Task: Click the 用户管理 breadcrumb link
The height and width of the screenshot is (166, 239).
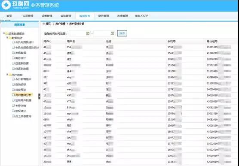Action: coord(60,24)
